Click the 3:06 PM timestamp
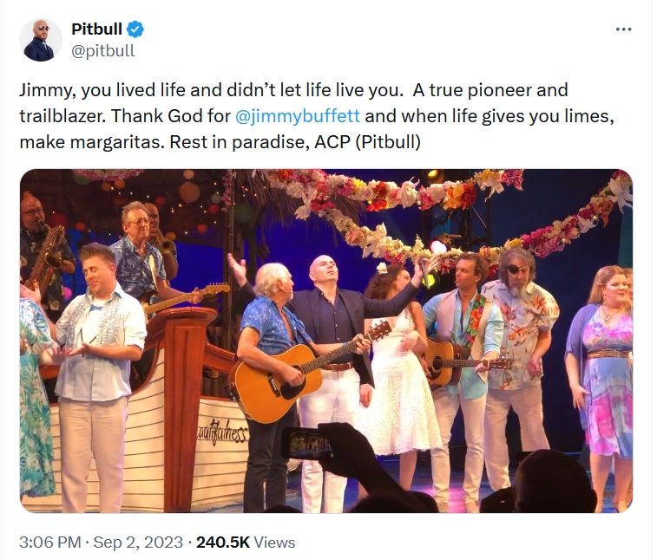 pos(49,543)
